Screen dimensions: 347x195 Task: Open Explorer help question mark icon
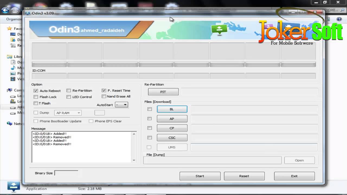339,19
